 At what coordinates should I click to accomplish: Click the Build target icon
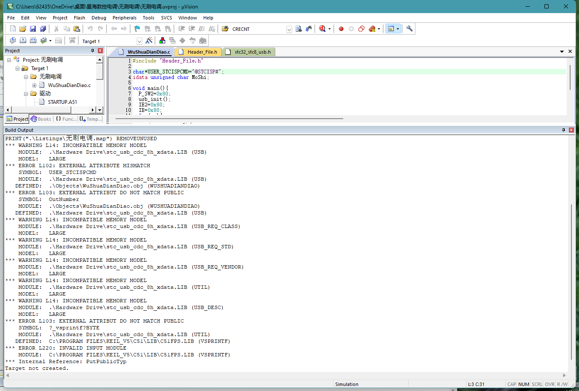[x=23, y=41]
